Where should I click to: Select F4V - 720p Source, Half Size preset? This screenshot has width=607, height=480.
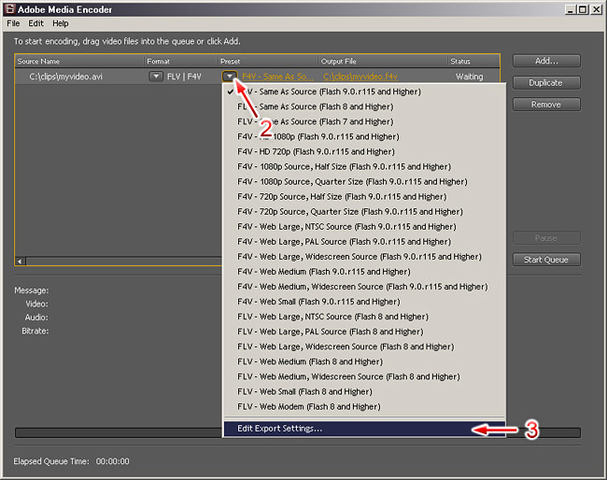pyautogui.click(x=364, y=197)
